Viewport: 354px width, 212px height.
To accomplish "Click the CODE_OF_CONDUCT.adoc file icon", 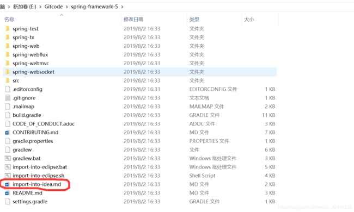I will click(x=8, y=124).
